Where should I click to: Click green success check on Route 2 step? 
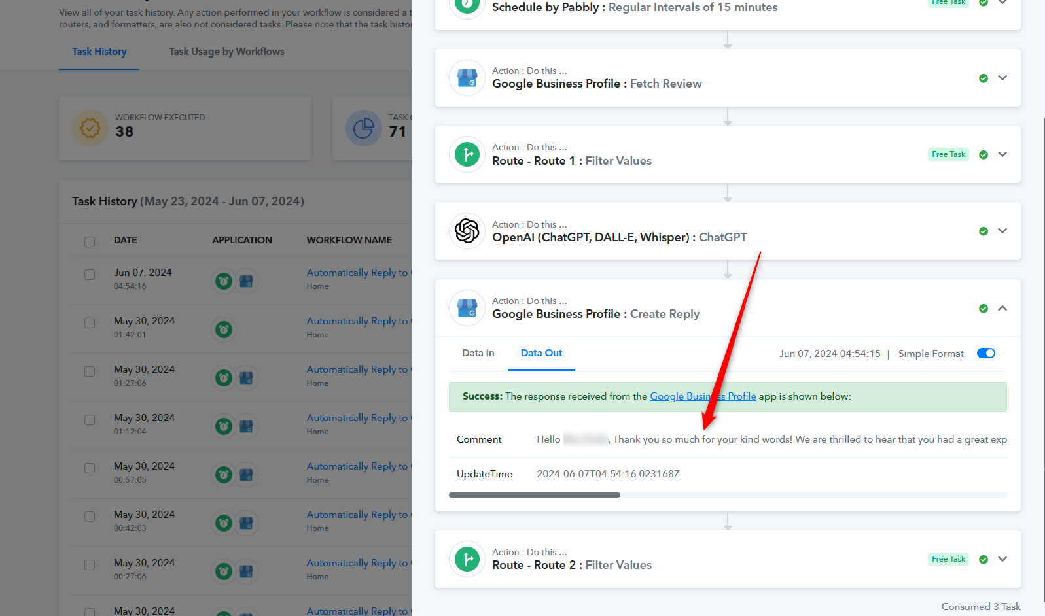[983, 560]
